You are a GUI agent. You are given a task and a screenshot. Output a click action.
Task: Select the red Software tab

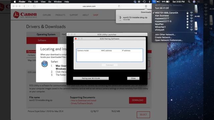click(42, 40)
